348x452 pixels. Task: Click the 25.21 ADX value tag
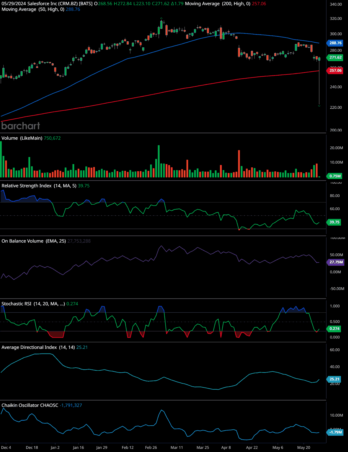point(334,379)
